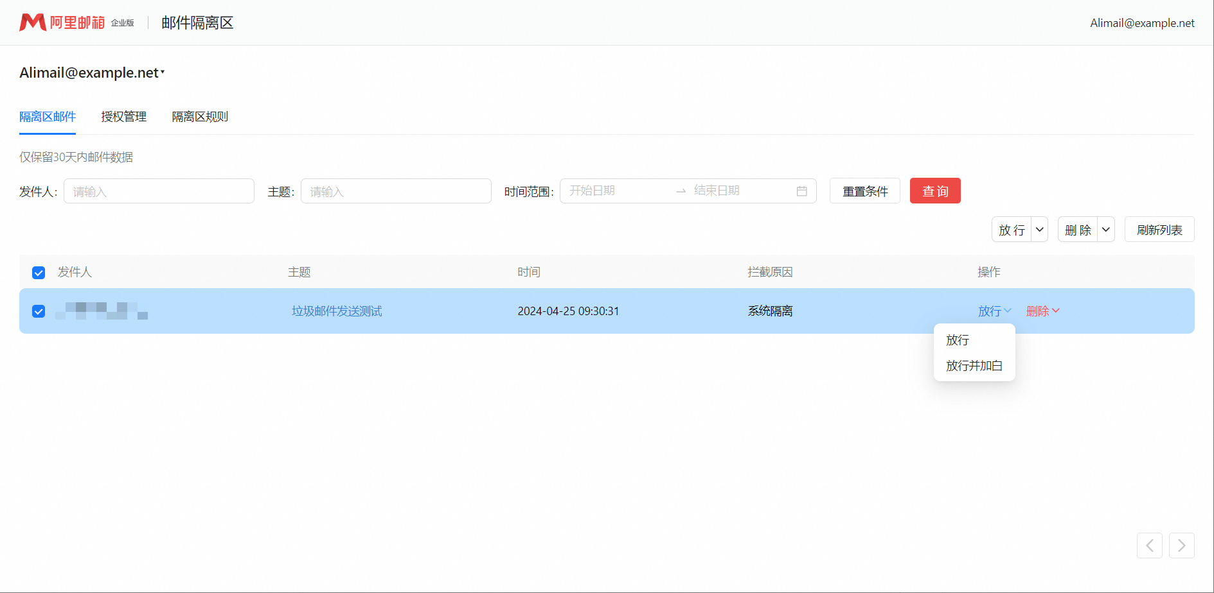Focus the 发件人 input field
Image resolution: width=1214 pixels, height=593 pixels.
pos(159,191)
